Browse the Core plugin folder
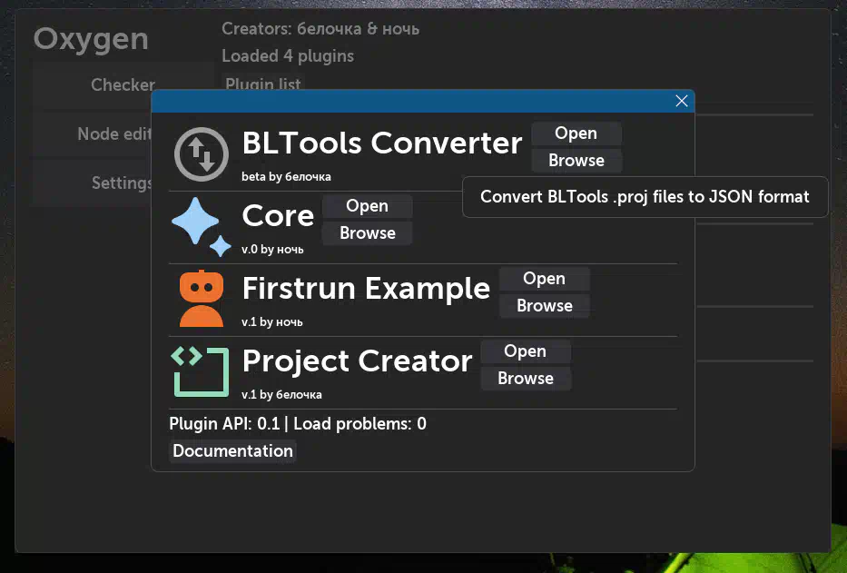 coord(368,233)
